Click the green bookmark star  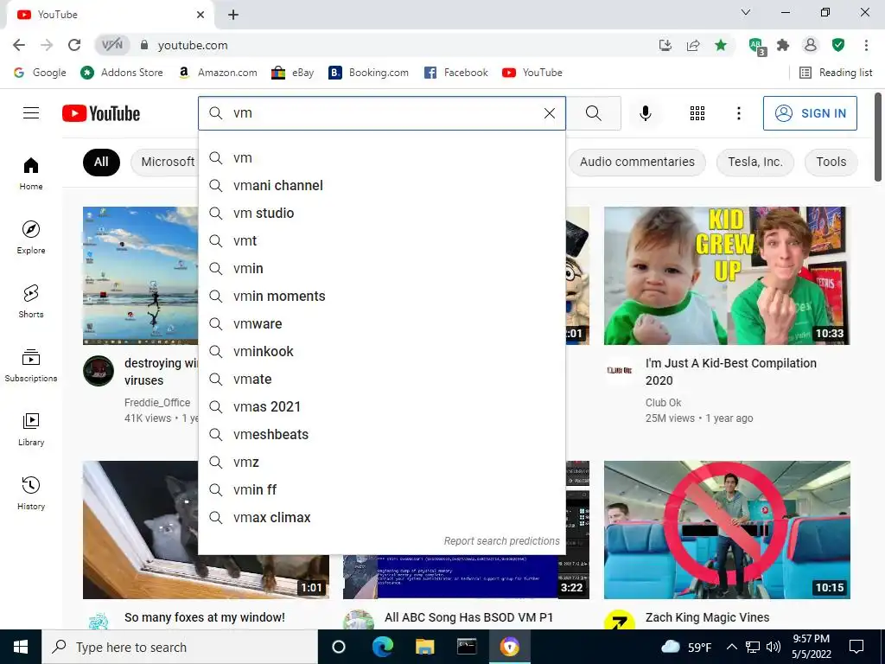coord(721,45)
